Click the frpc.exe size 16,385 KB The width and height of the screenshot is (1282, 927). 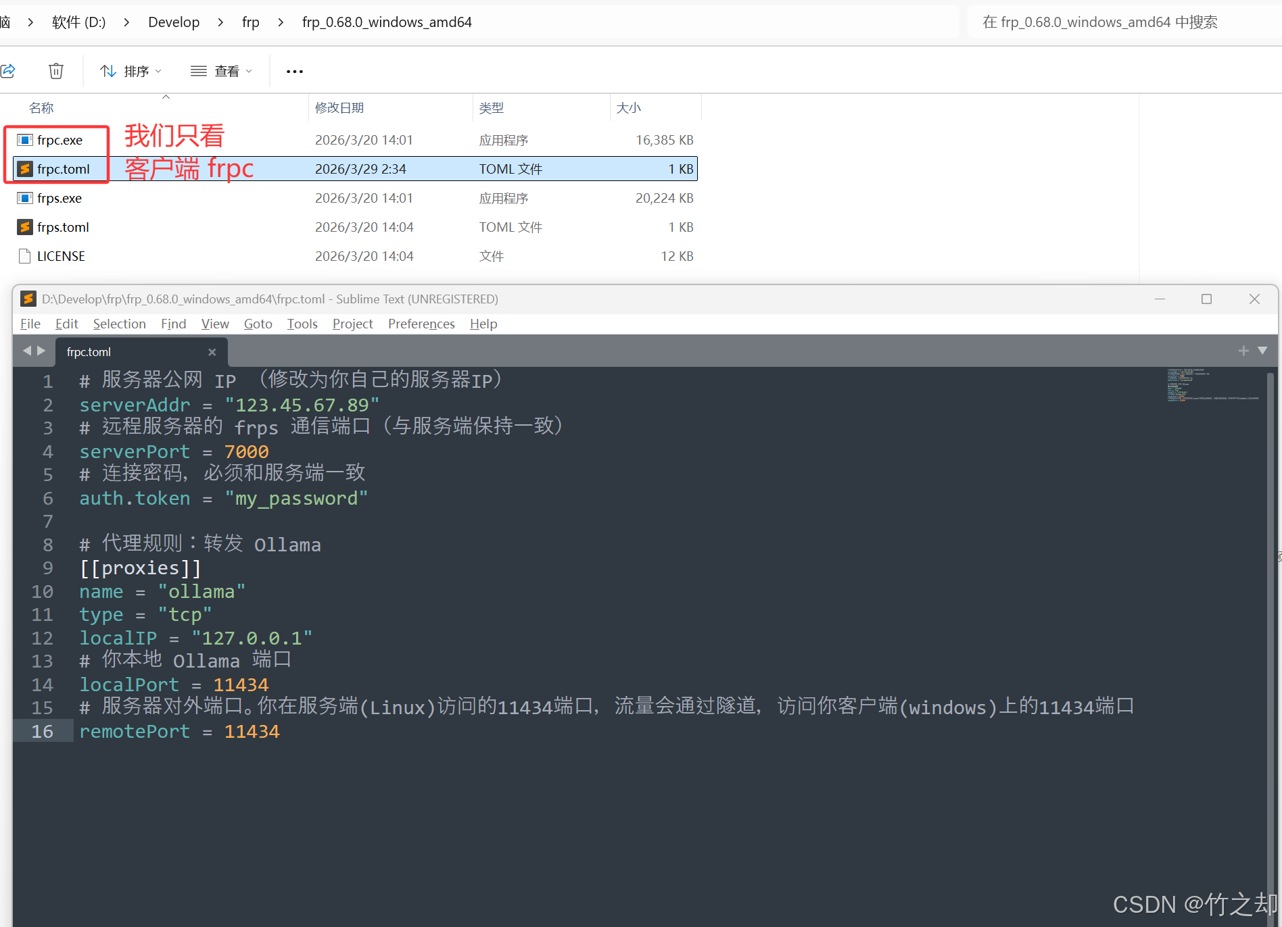click(665, 140)
